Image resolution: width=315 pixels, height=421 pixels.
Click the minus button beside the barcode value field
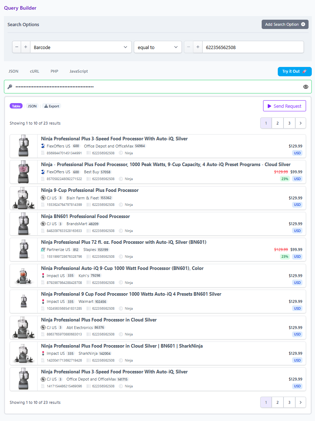click(x=189, y=47)
